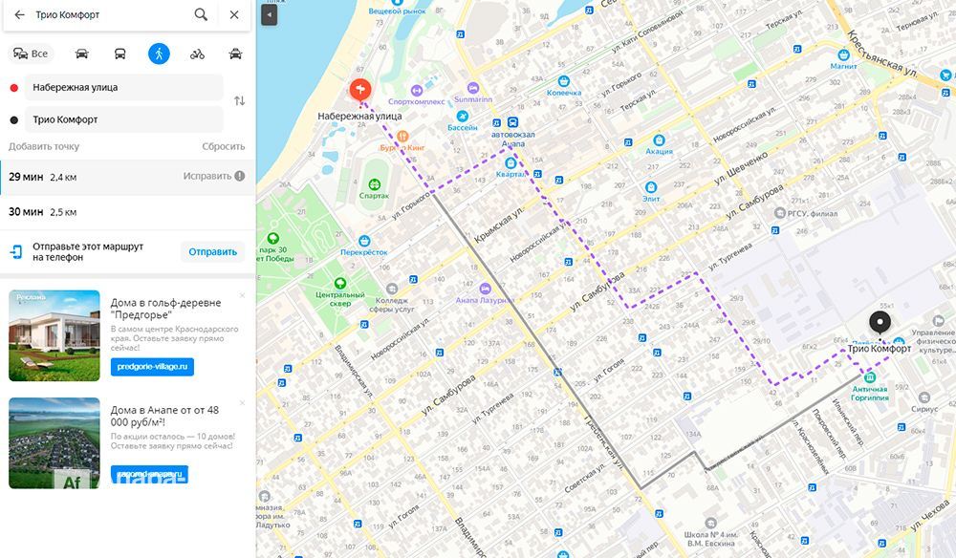956x558 pixels.
Task: Switch to taxi route mode
Action: click(235, 54)
